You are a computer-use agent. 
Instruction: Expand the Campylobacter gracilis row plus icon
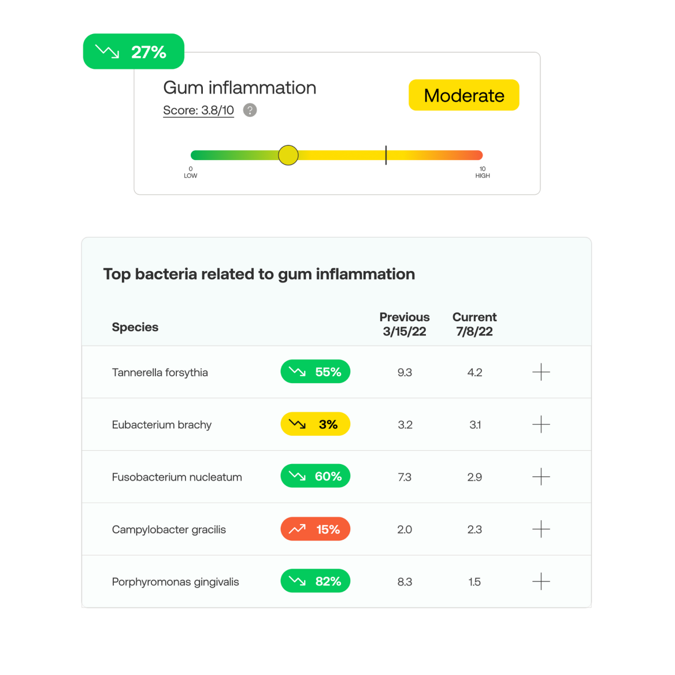click(x=541, y=529)
